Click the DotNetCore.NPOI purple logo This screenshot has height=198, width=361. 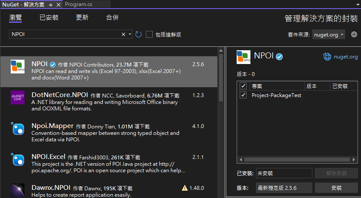pyautogui.click(x=18, y=97)
